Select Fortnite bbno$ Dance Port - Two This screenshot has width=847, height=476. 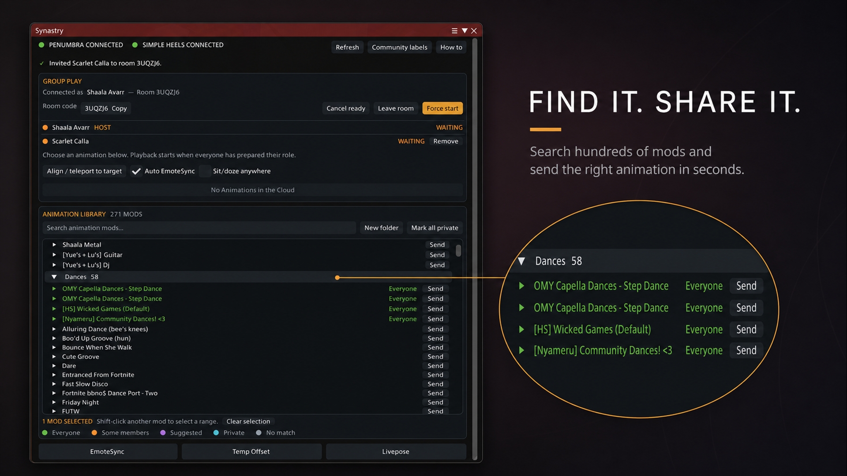tap(247, 393)
